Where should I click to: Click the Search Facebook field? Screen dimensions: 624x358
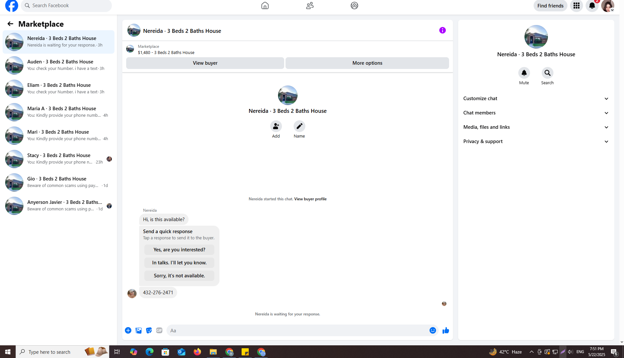coord(66,6)
